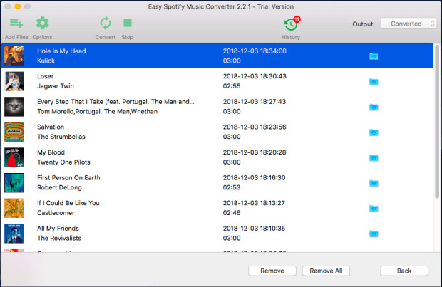The height and width of the screenshot is (287, 442).
Task: Click artist name Kulick
Action: click(46, 61)
